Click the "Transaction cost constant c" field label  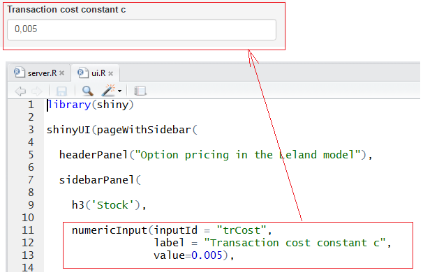66,10
